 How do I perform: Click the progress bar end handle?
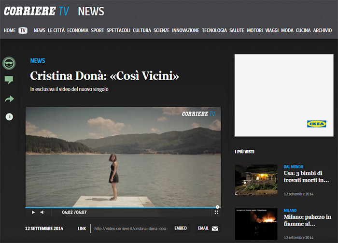(x=217, y=207)
